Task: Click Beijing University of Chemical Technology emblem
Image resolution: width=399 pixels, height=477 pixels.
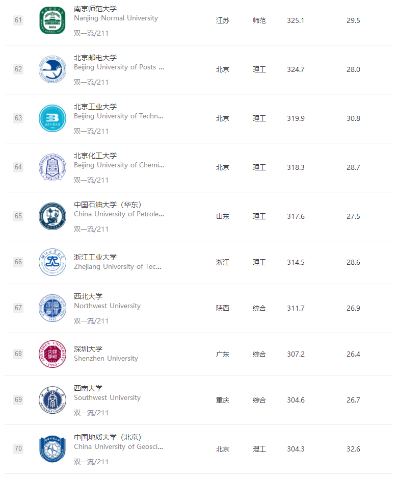Action: click(x=52, y=168)
